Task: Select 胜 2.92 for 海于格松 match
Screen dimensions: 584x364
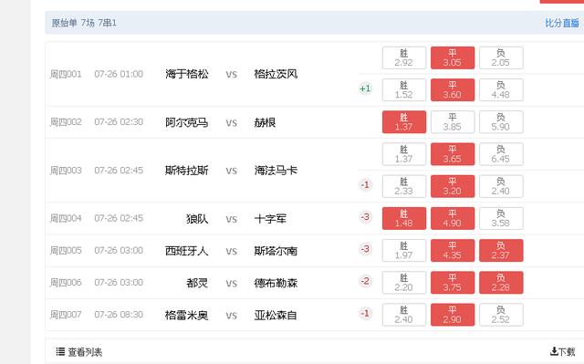Action: tap(404, 57)
